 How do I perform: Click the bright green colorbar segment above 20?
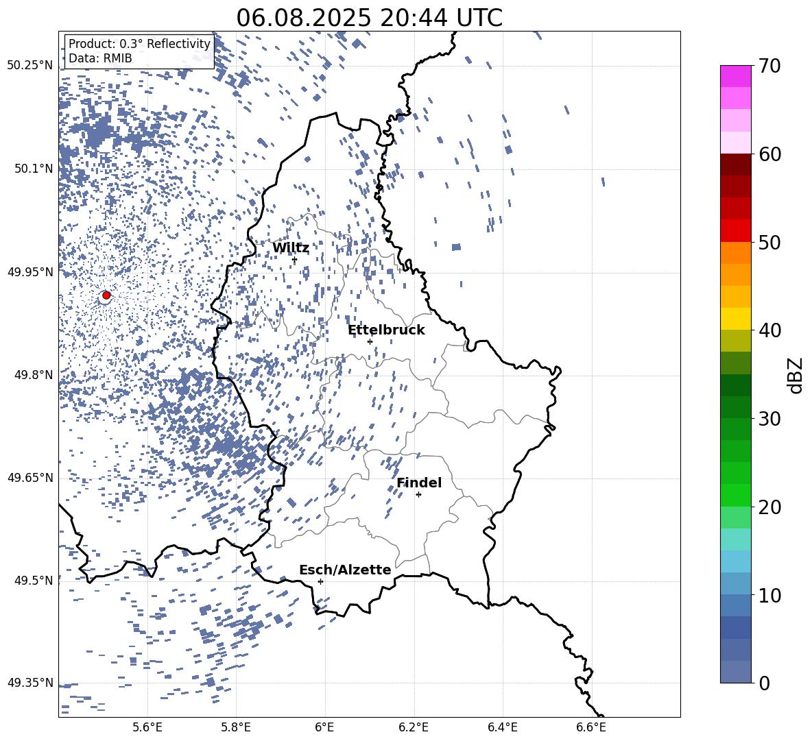click(x=735, y=495)
